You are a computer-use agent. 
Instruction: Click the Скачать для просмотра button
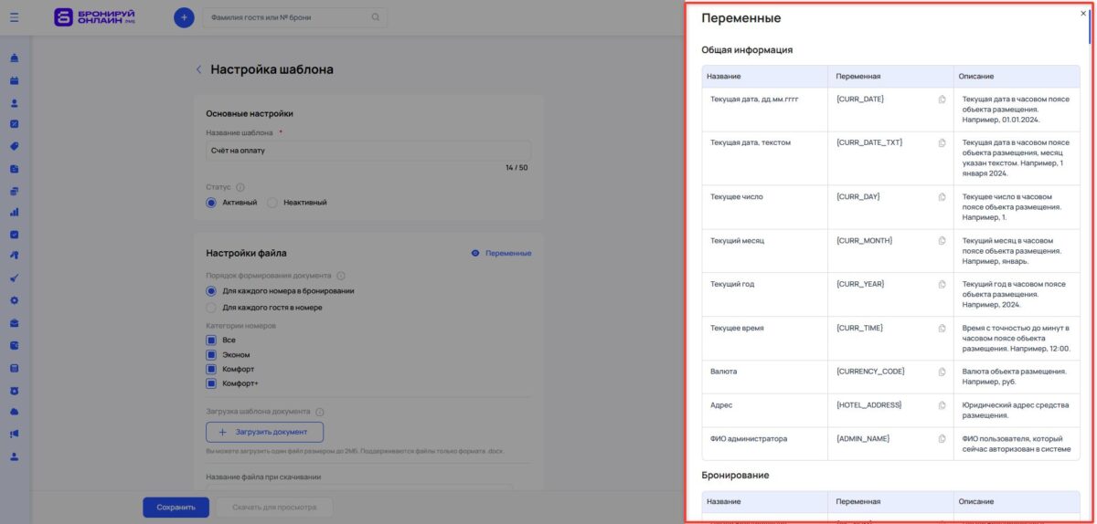point(274,507)
